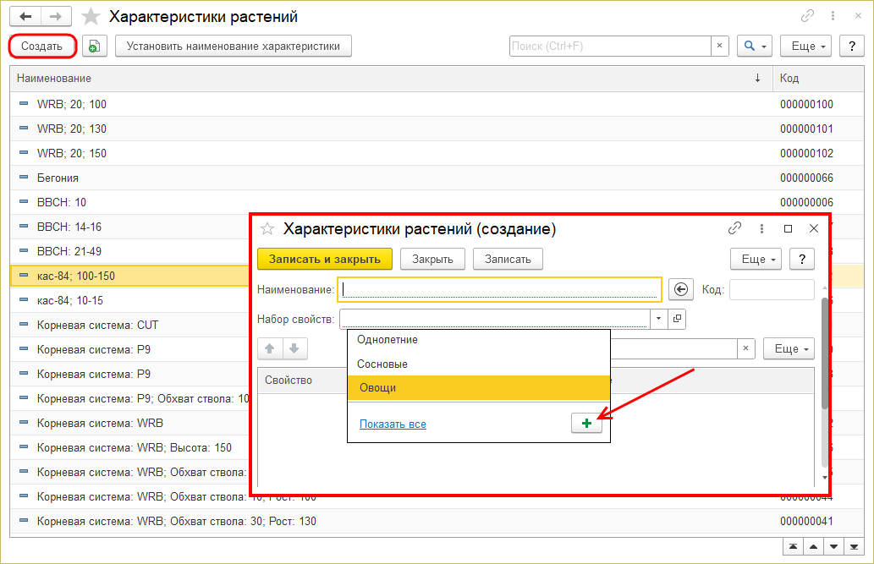Select row BBCH: 21-49
Screen dimensions: 874x564
point(129,251)
